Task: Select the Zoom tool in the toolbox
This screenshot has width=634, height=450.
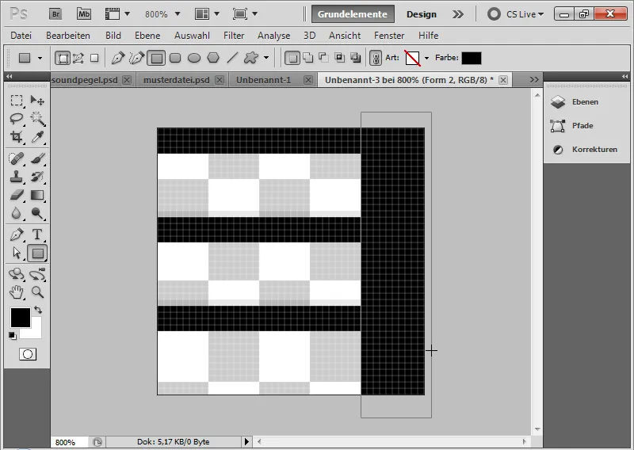Action: pos(37,292)
